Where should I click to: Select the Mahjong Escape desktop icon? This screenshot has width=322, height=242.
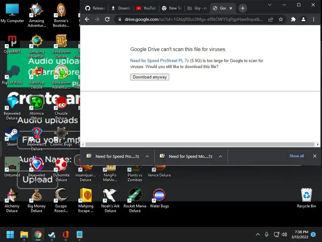click(x=86, y=201)
